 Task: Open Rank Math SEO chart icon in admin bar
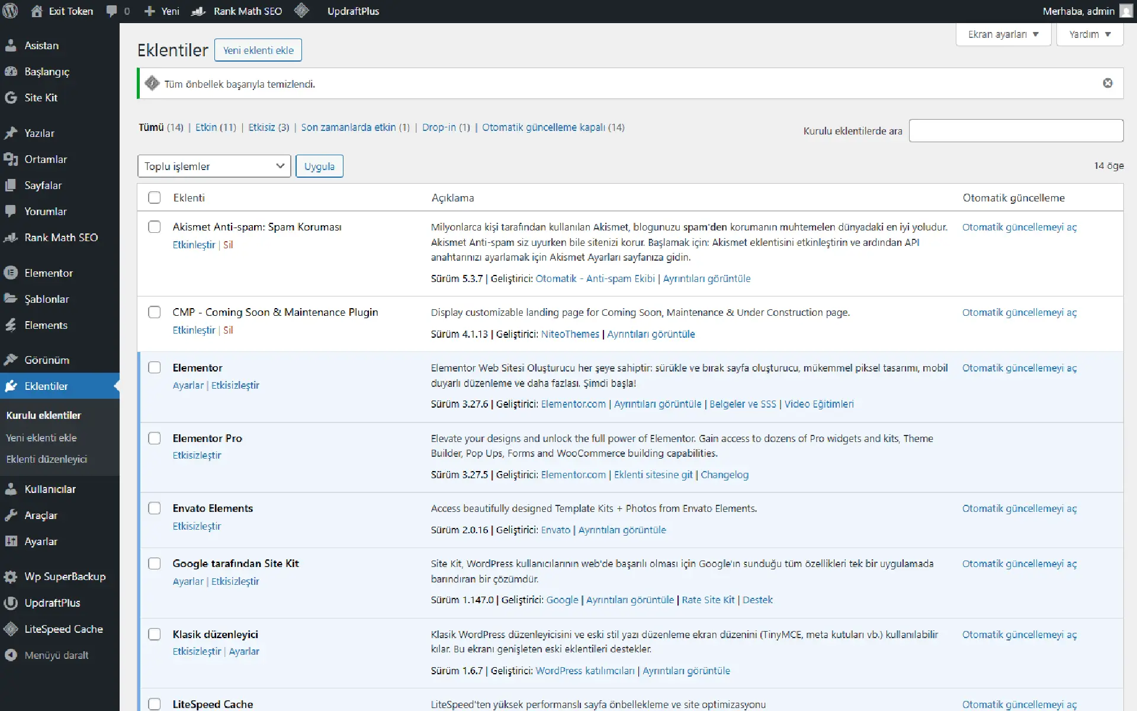(x=198, y=11)
